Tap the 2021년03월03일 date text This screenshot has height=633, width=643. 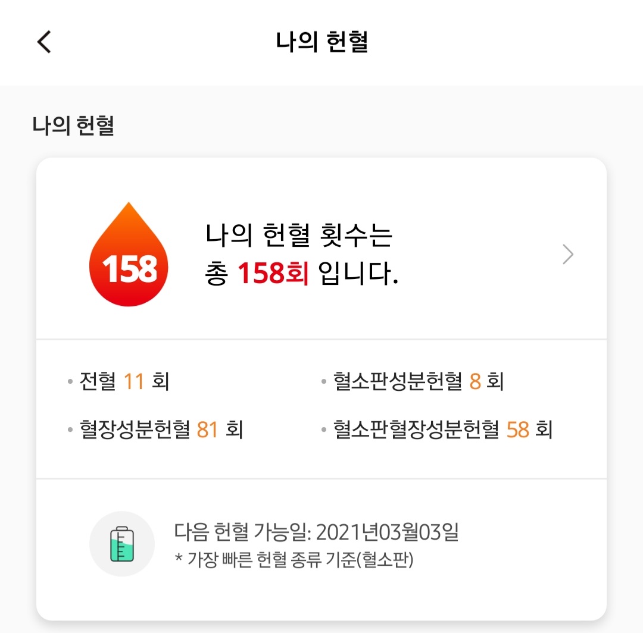click(388, 532)
